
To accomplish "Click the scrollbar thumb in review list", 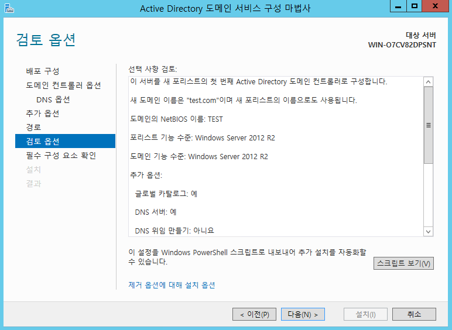I will point(428,125).
